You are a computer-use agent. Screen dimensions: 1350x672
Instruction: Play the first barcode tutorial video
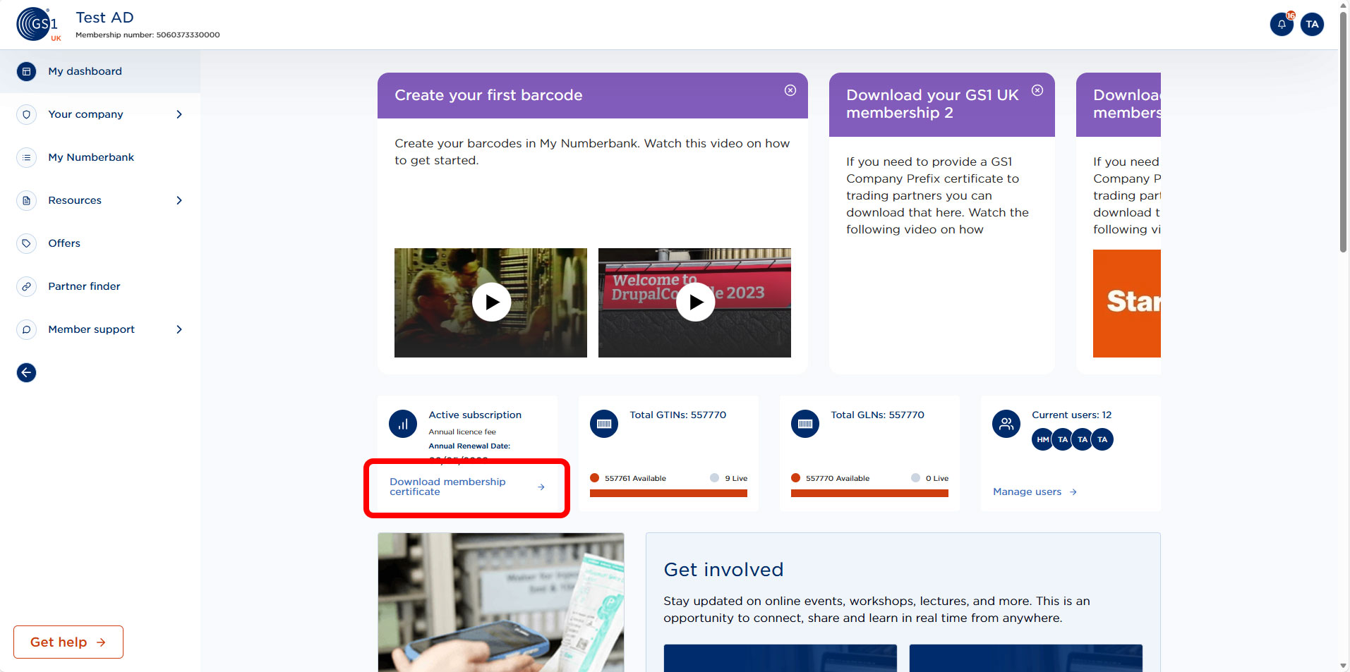tap(490, 302)
